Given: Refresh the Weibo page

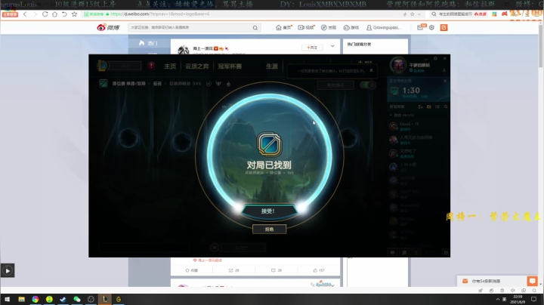Looking at the screenshot, I should [x=45, y=14].
